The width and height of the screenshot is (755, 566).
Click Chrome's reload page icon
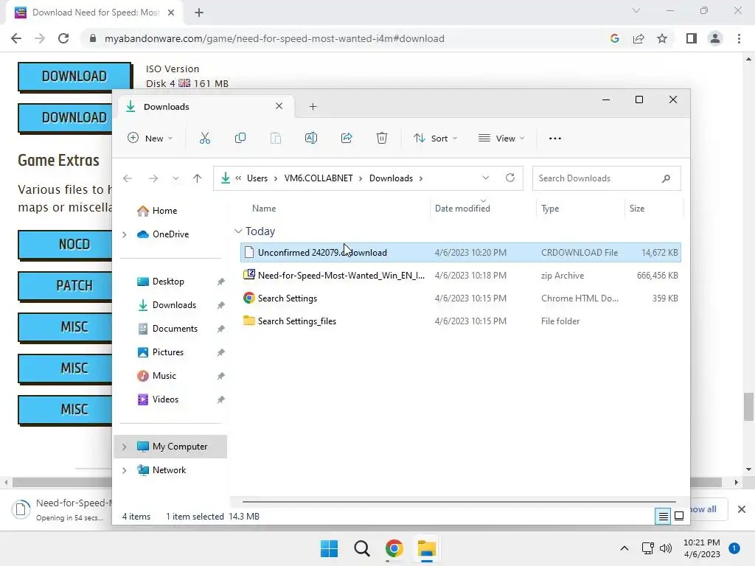point(63,38)
